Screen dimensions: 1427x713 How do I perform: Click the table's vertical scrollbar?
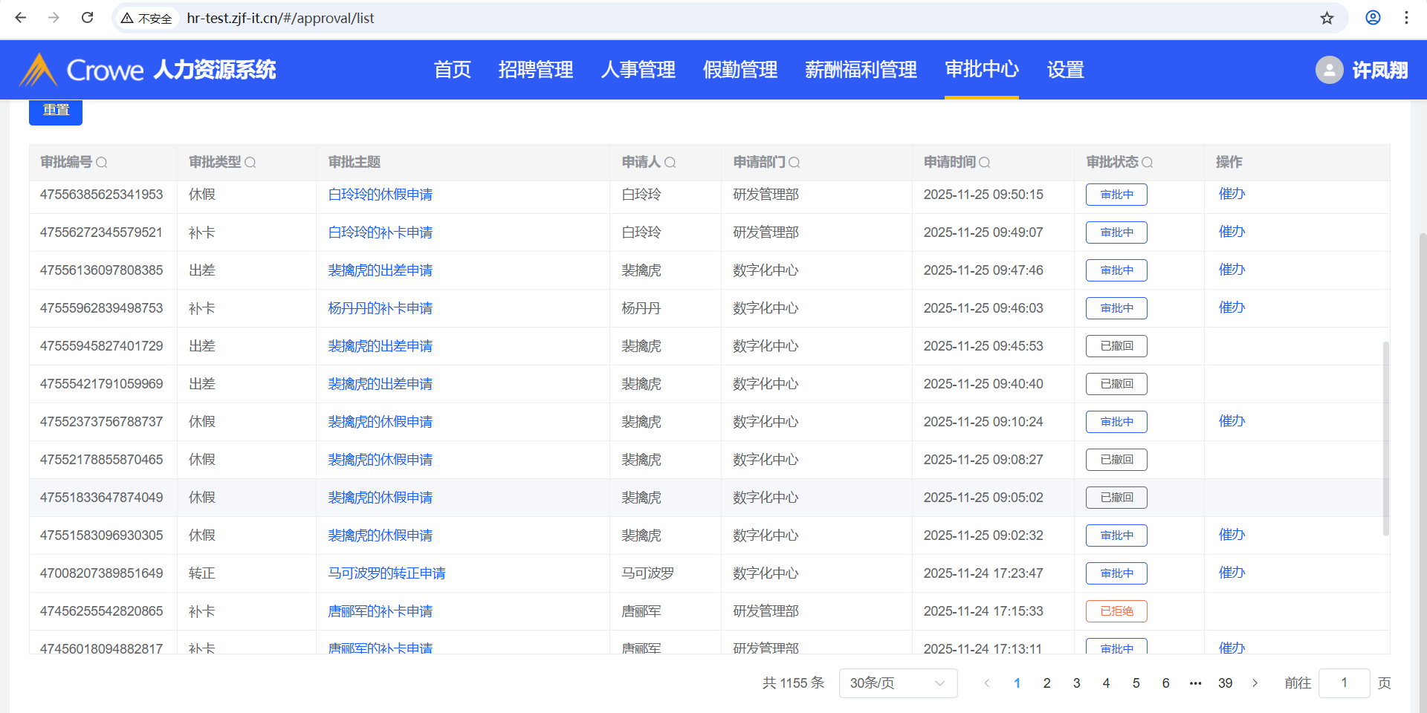click(1385, 438)
